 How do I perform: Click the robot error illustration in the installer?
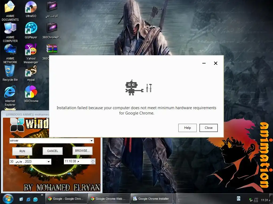(x=139, y=88)
